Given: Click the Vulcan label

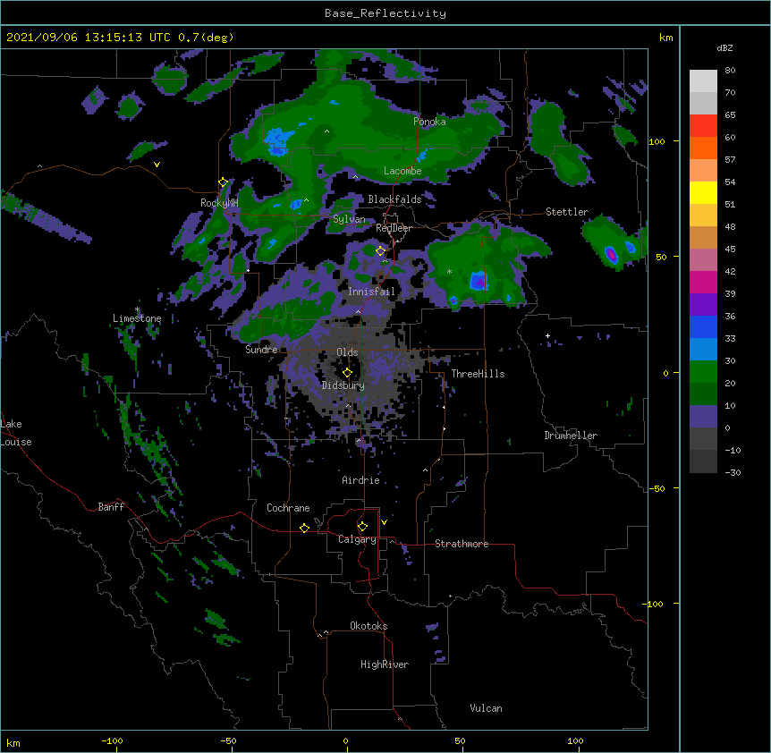Looking at the screenshot, I should click(486, 708).
